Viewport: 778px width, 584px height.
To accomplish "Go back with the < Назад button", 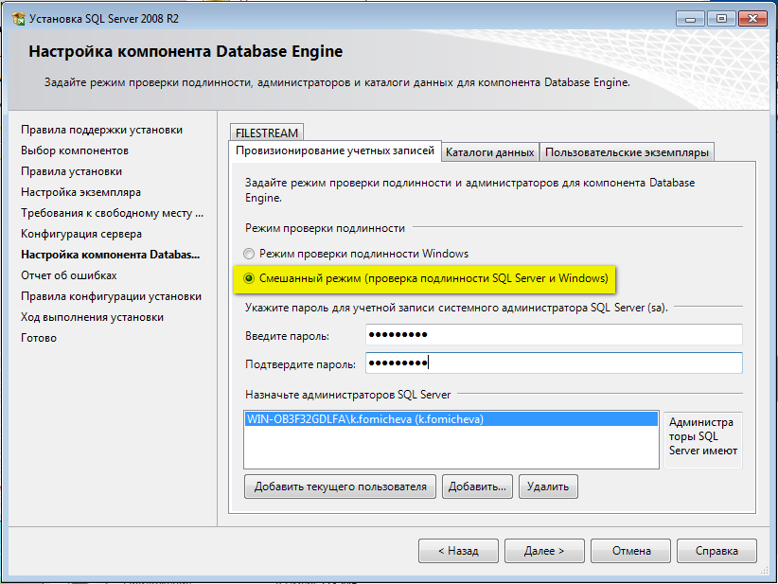I will click(x=458, y=551).
